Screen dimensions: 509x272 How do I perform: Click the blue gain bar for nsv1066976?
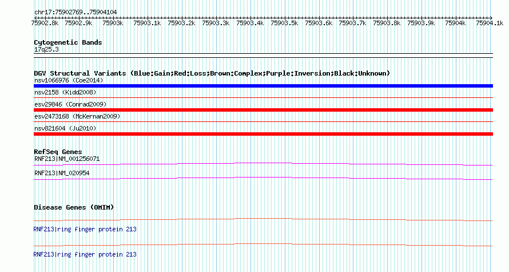point(263,86)
